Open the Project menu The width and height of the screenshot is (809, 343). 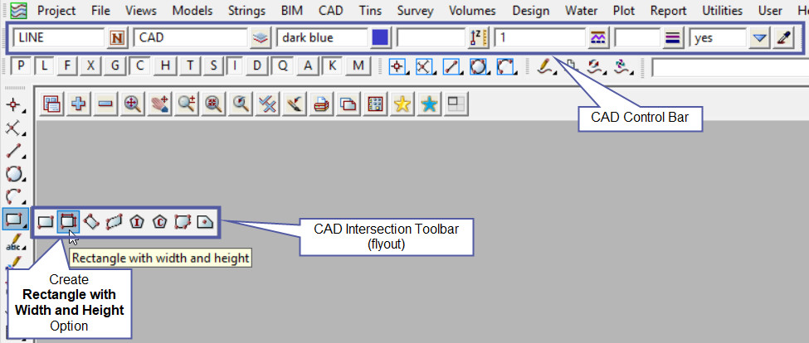(56, 10)
